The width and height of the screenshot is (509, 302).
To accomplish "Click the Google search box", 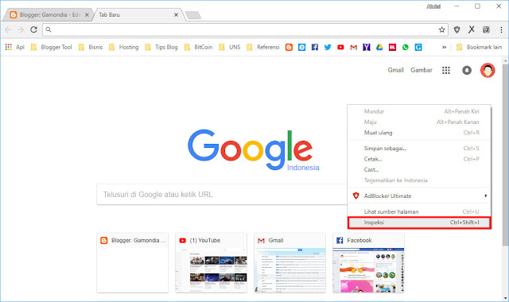I will point(222,194).
